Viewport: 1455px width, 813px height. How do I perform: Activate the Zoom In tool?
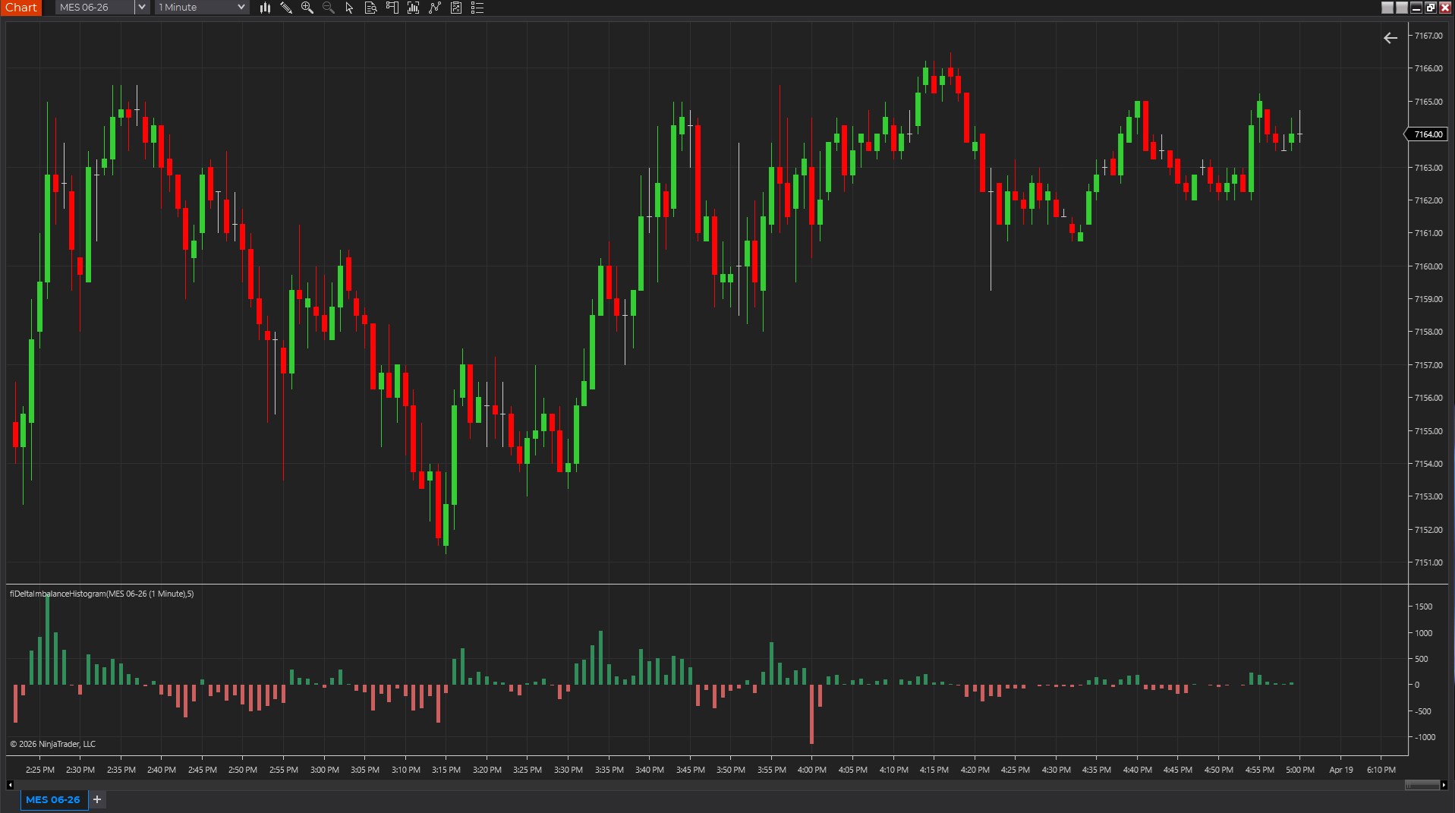tap(307, 8)
